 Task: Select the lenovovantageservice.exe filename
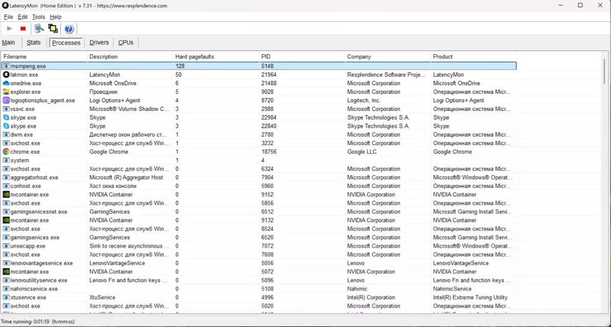click(x=41, y=263)
